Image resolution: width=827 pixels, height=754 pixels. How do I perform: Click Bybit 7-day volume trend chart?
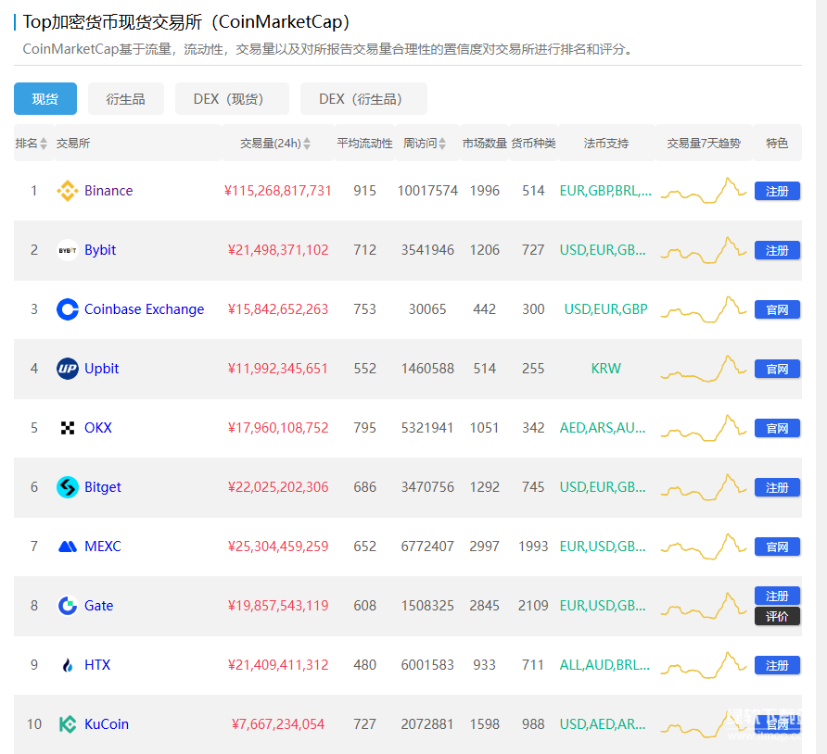[x=704, y=250]
